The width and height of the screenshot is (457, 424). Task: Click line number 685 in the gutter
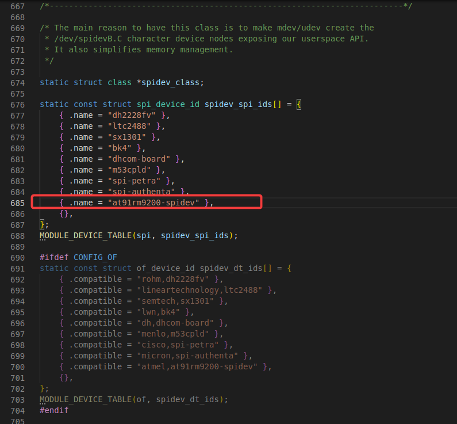17,203
